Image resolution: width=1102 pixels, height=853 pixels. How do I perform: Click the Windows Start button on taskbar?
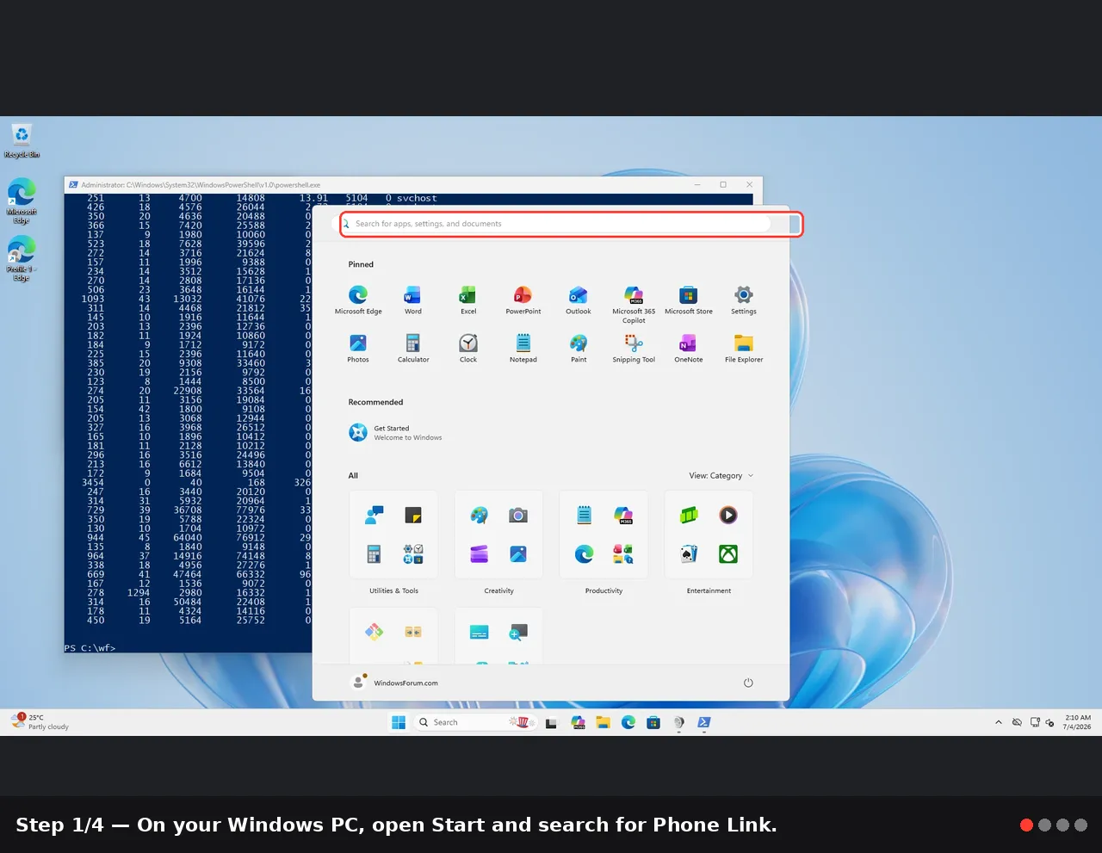(x=399, y=722)
